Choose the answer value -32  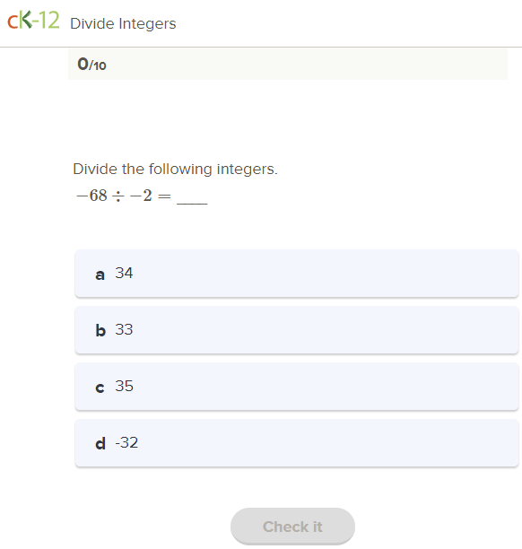(126, 442)
